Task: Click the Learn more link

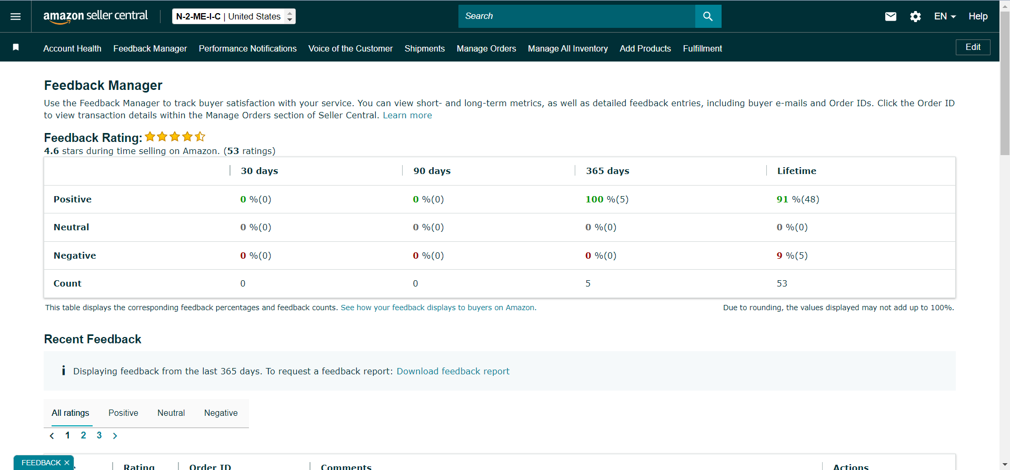Action: (x=407, y=115)
